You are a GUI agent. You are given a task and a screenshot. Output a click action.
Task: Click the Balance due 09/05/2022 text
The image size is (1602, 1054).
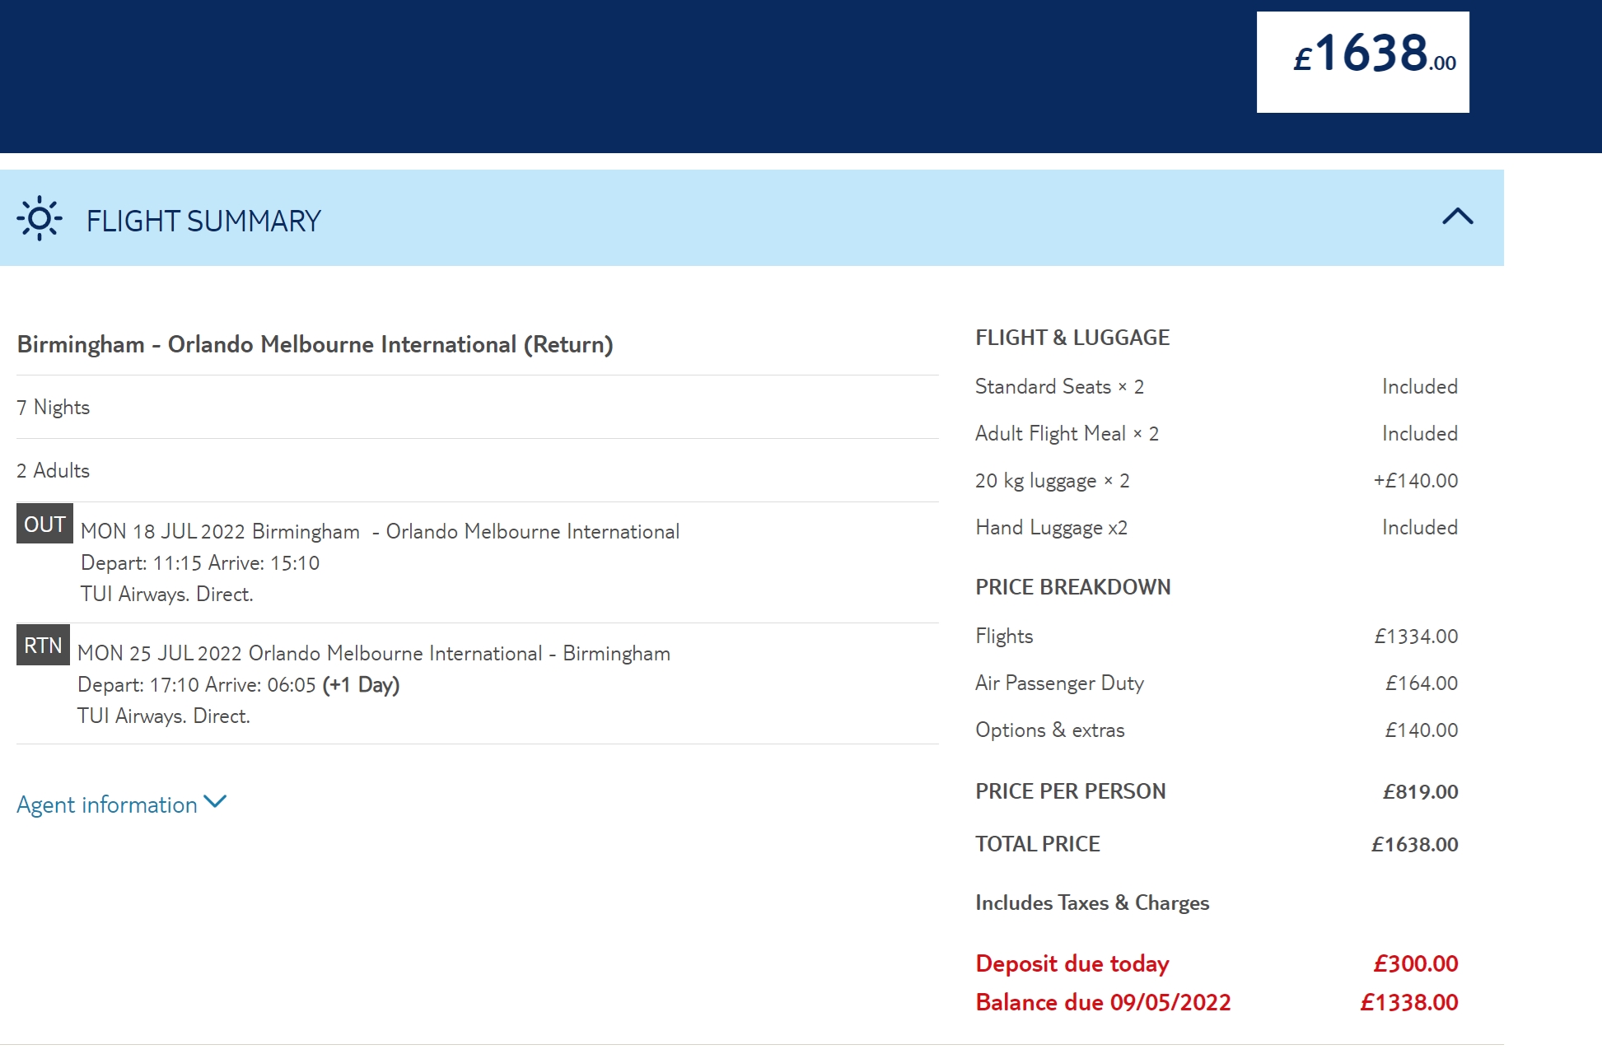(x=1102, y=1002)
